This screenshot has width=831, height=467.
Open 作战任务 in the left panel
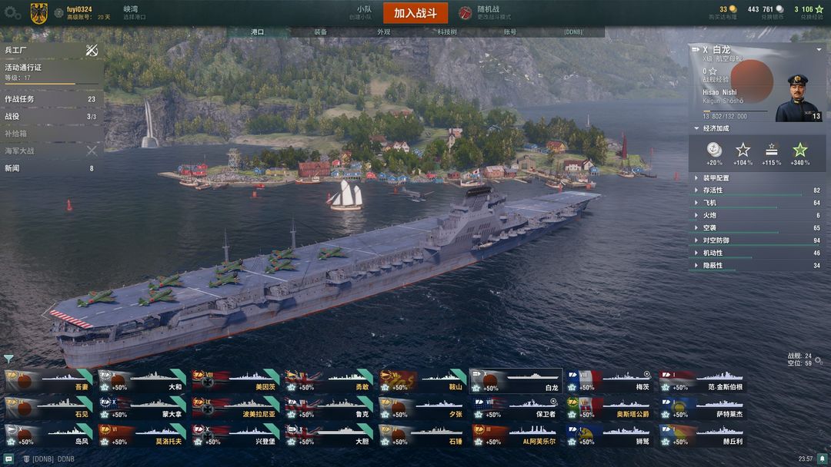click(x=51, y=99)
